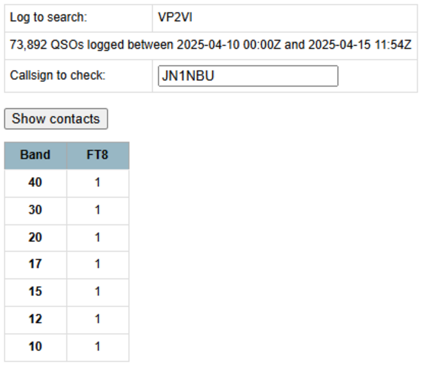Click the 12 meter band row
This screenshot has width=421, height=366.
tap(35, 319)
